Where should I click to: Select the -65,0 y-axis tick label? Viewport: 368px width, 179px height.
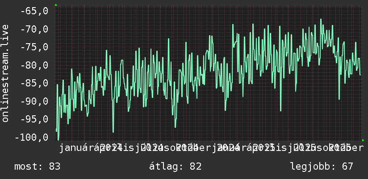[35, 11]
